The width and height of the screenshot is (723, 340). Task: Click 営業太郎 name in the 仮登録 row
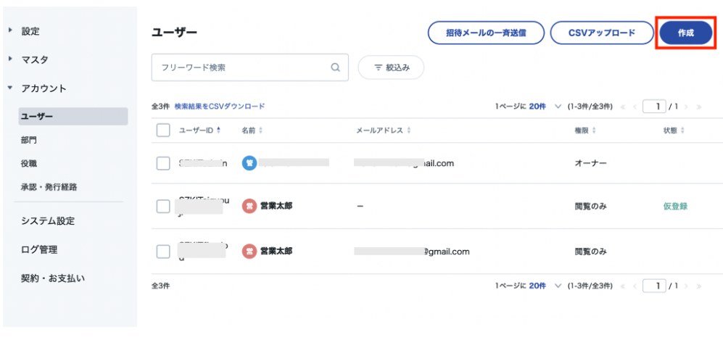pyautogui.click(x=276, y=207)
